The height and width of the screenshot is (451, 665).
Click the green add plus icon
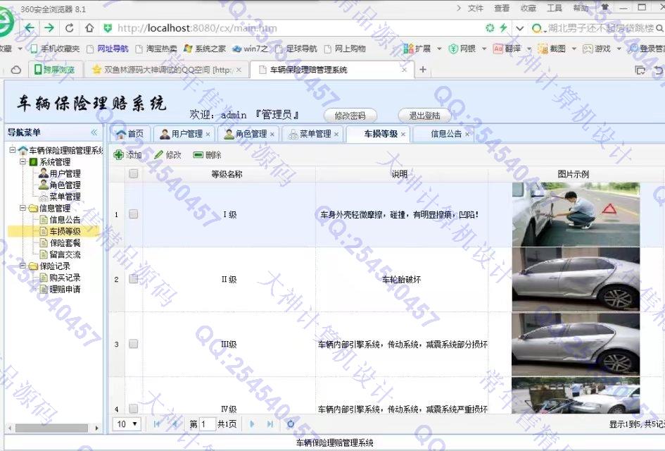119,155
